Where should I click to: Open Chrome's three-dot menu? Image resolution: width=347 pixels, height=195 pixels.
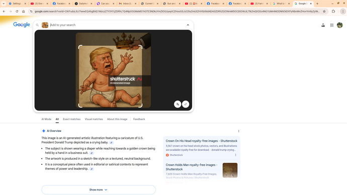point(343,11)
